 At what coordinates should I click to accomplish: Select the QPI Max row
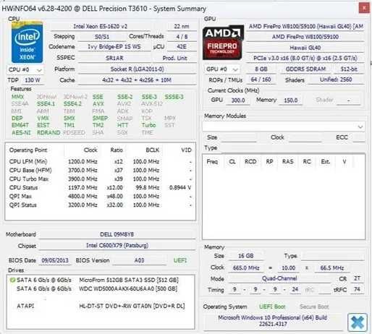click(x=101, y=196)
